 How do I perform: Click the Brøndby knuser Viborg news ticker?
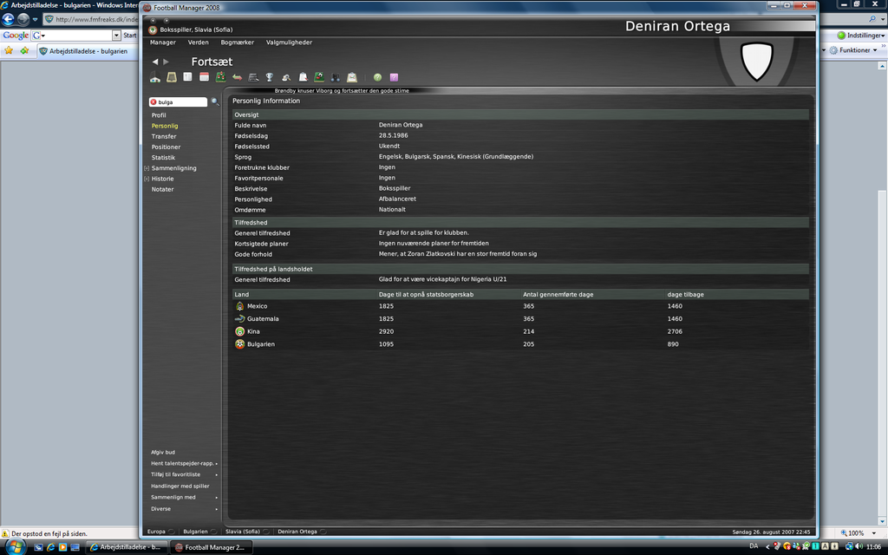click(x=342, y=90)
